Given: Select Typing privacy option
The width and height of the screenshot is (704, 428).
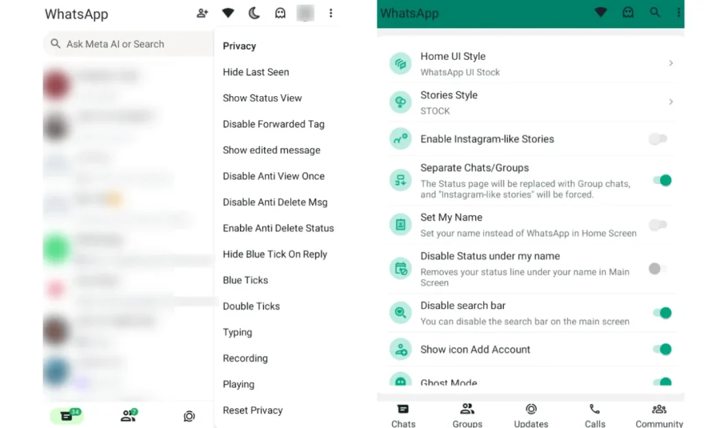Looking at the screenshot, I should click(237, 333).
